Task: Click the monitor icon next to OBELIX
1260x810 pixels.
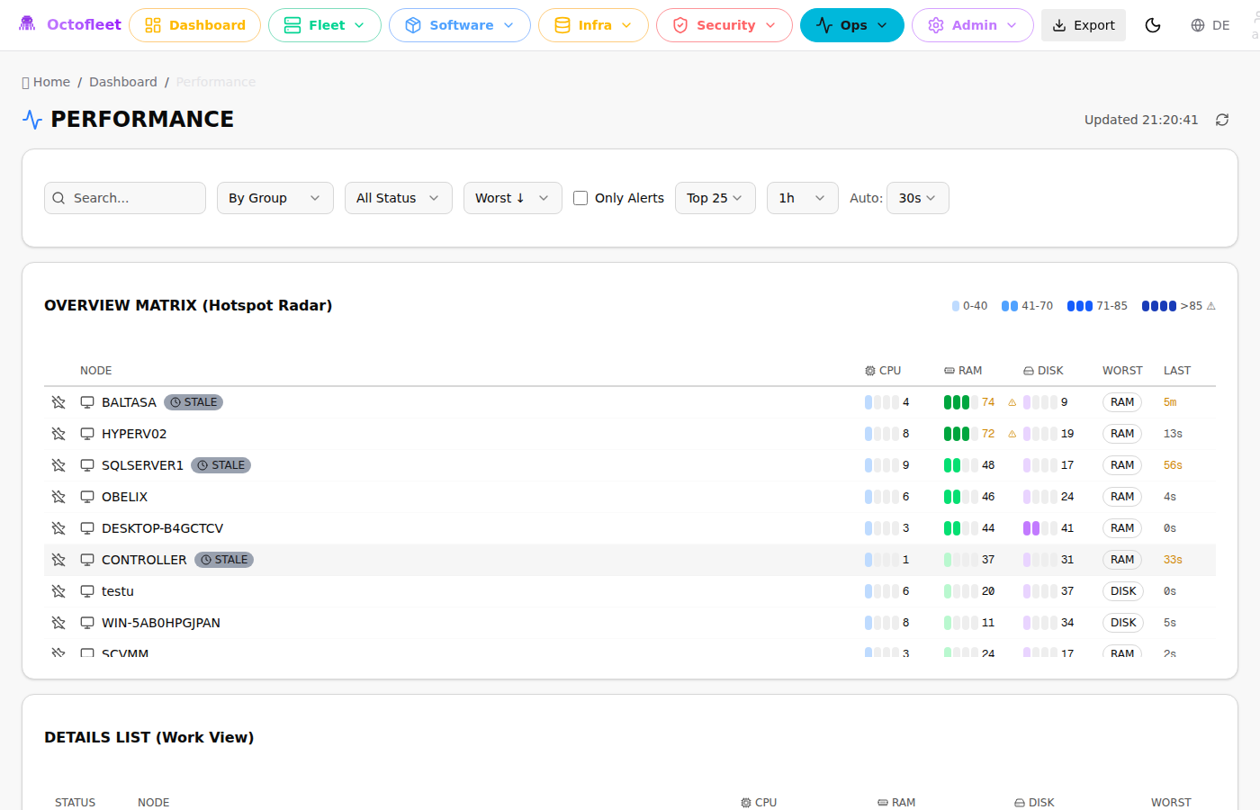Action: 86,496
